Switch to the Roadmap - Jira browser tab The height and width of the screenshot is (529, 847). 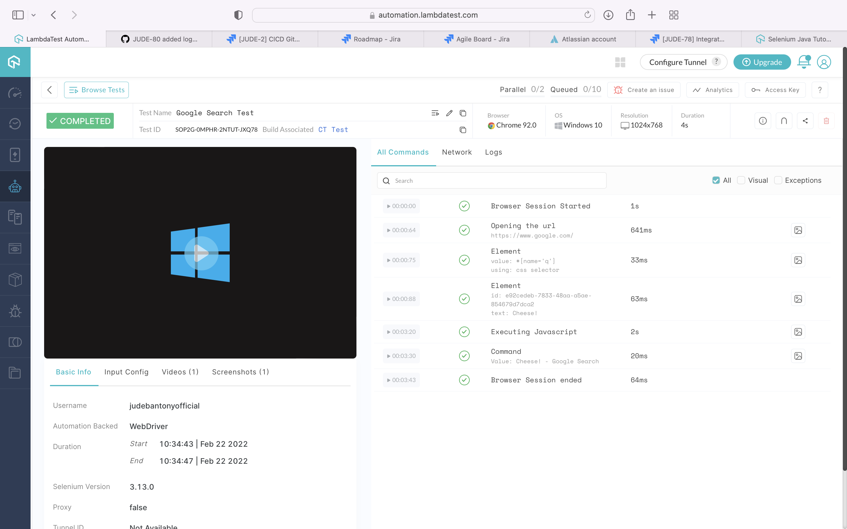[371, 39]
